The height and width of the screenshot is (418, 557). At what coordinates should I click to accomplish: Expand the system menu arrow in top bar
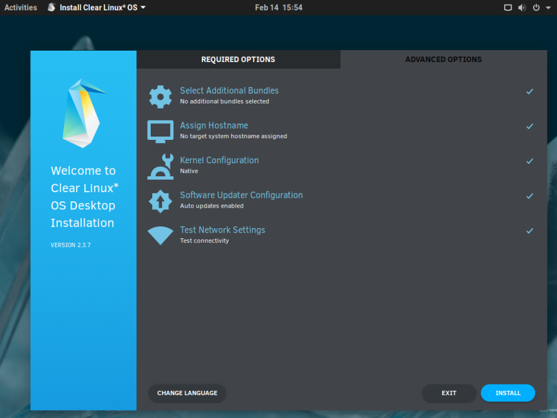coord(548,7)
